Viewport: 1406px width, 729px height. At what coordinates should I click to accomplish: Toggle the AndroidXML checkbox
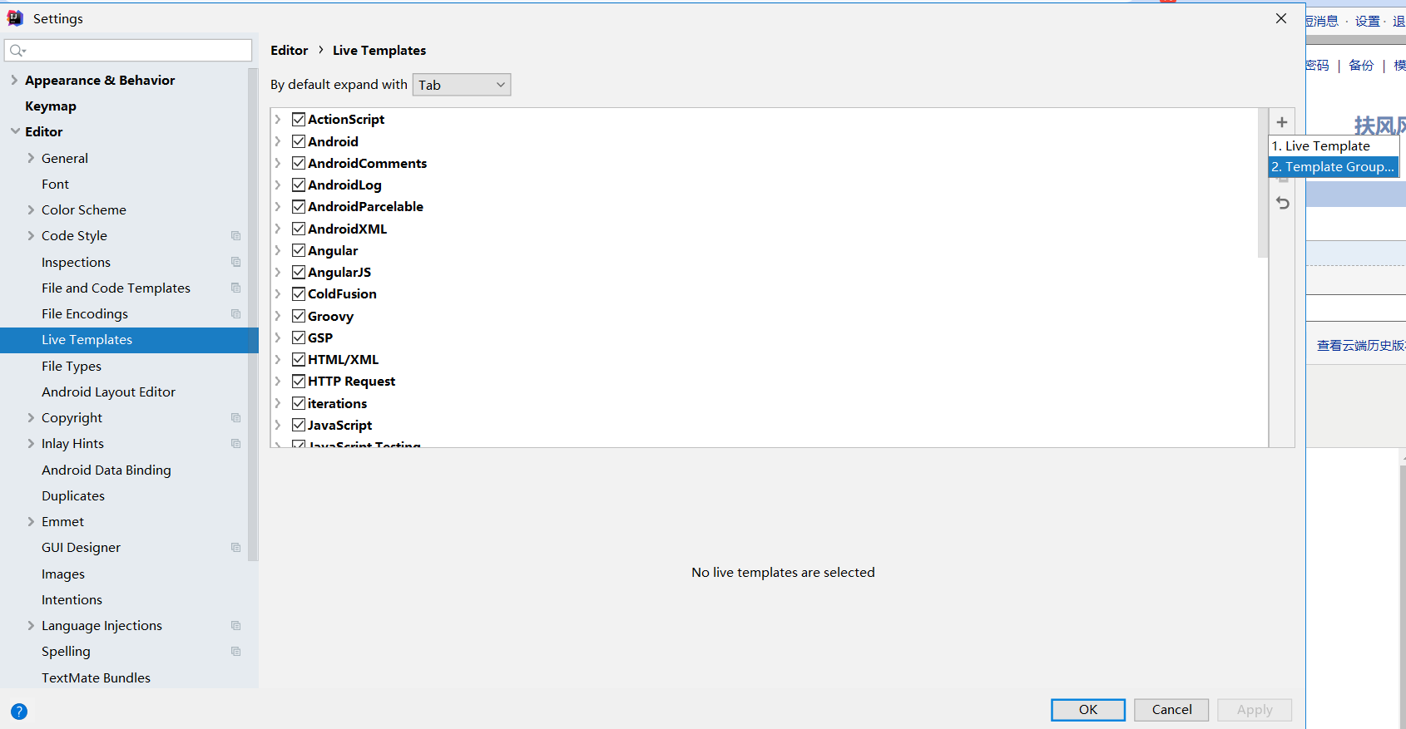click(299, 229)
